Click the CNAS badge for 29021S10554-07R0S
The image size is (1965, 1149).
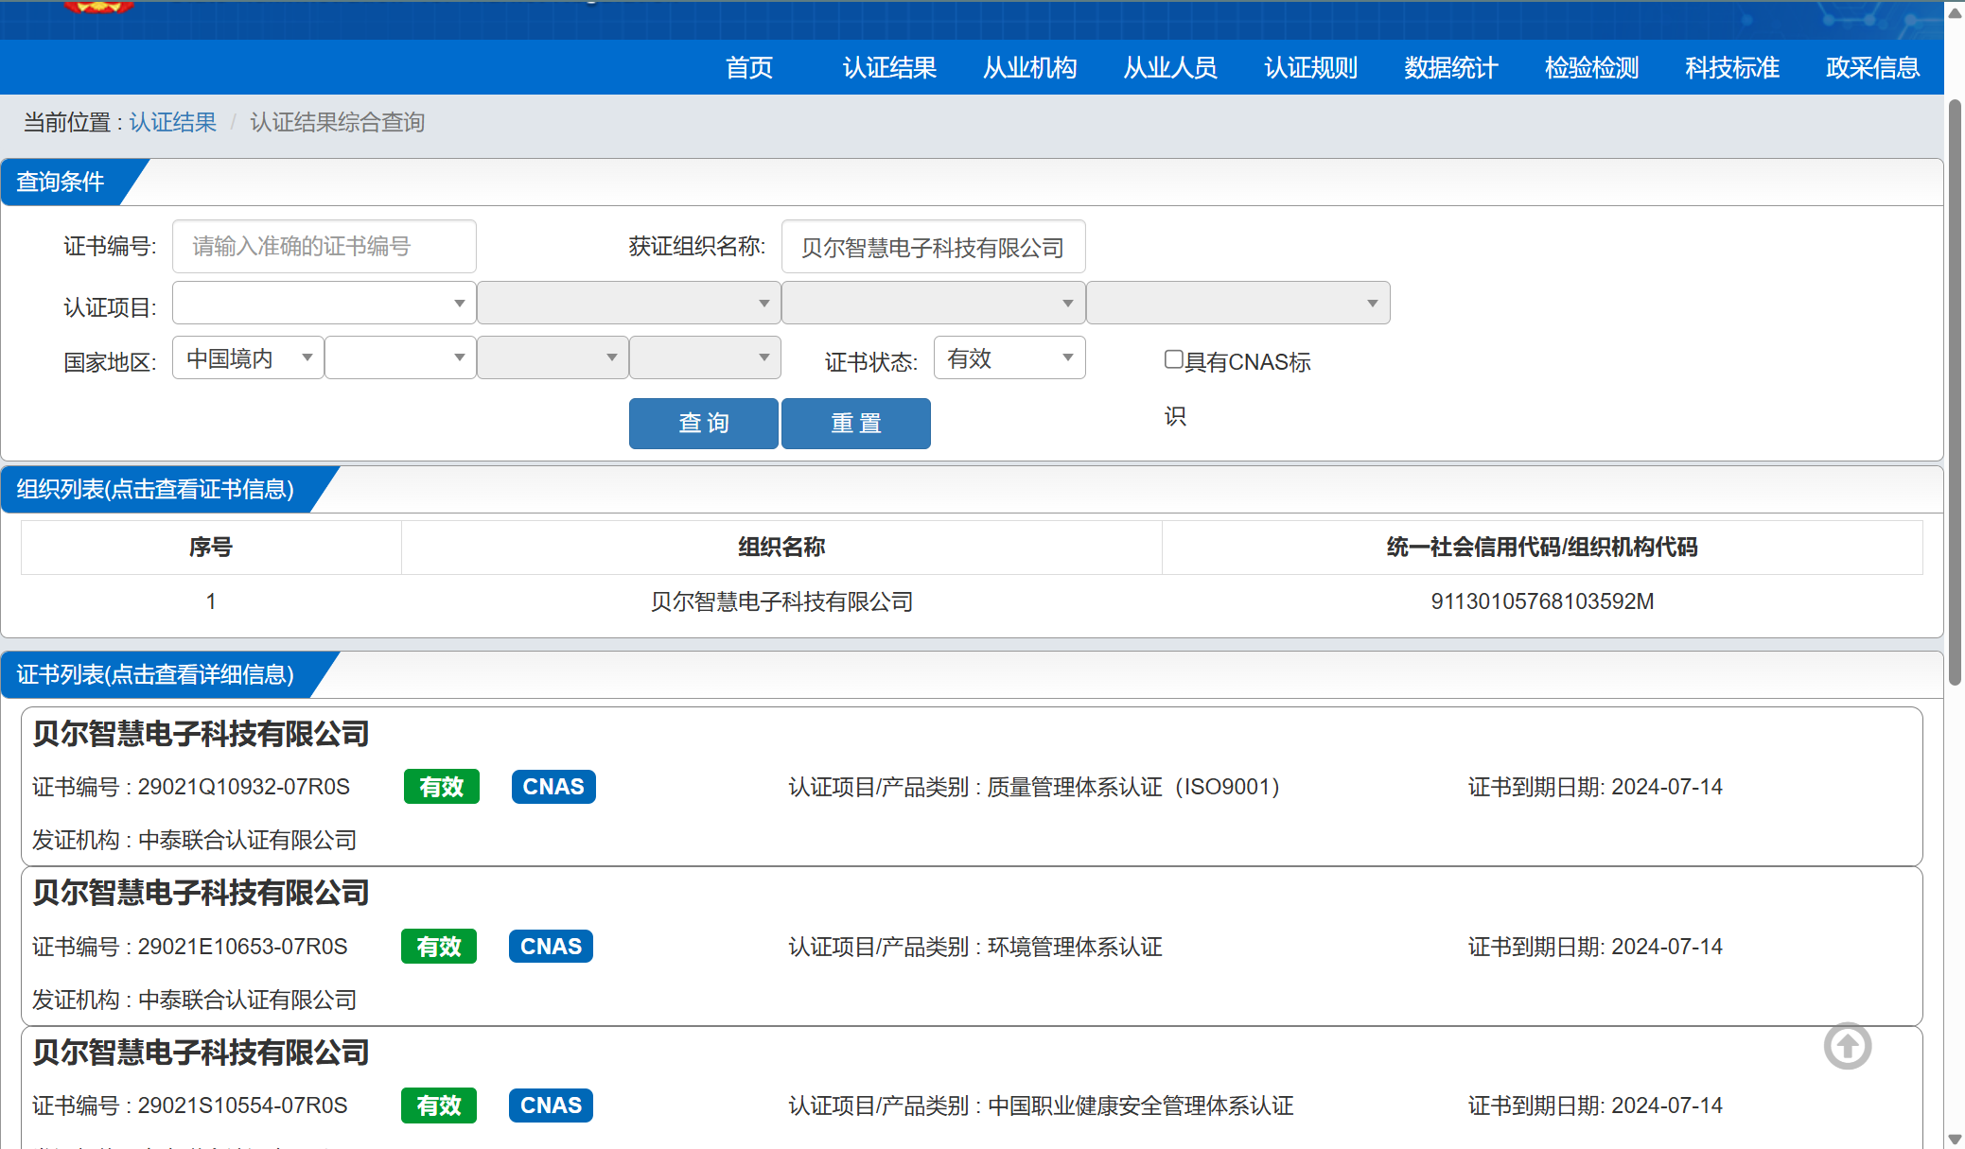coord(551,1105)
